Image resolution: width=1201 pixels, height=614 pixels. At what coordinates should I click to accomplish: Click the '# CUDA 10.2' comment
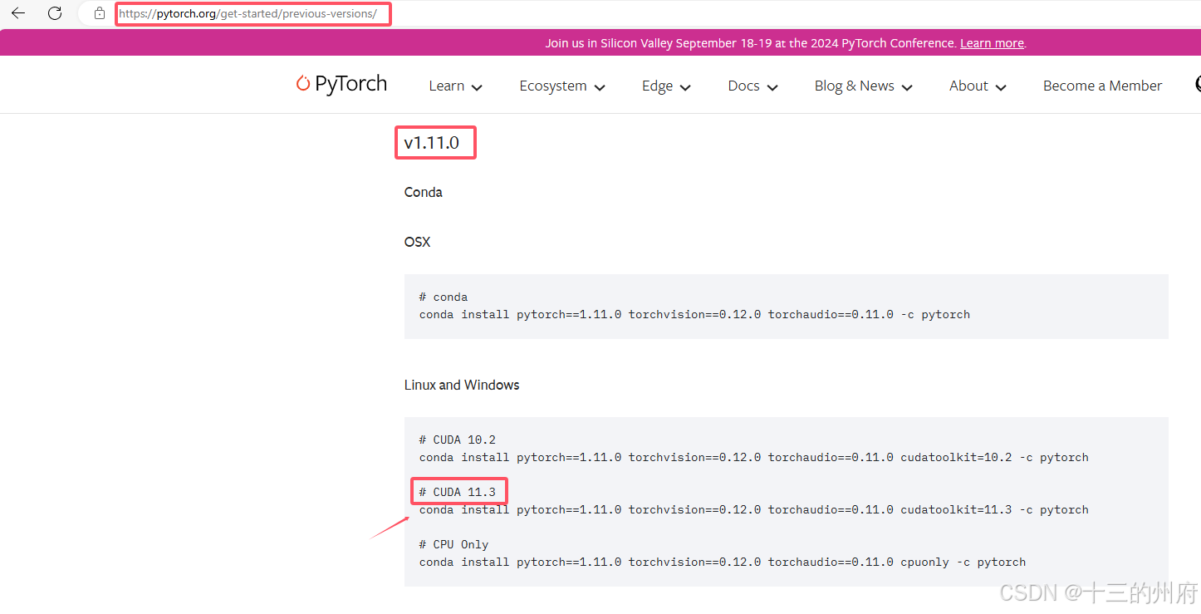click(x=458, y=440)
